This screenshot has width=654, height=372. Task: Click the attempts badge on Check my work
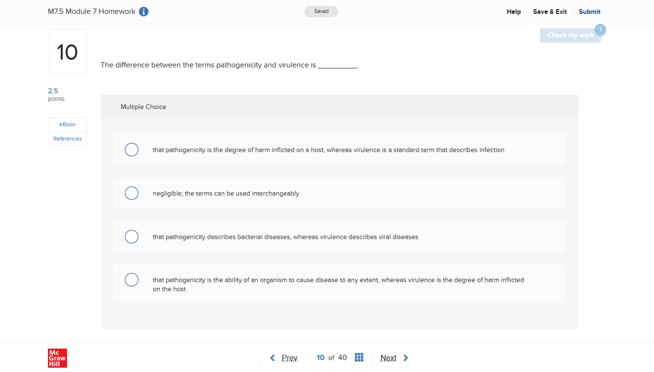(x=600, y=29)
